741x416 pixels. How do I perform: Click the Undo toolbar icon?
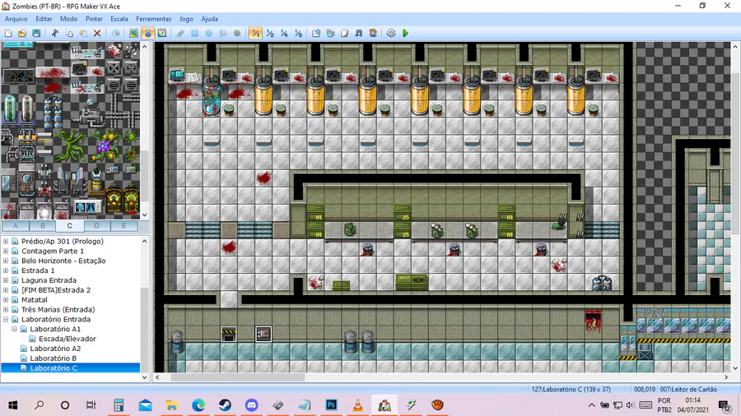115,33
